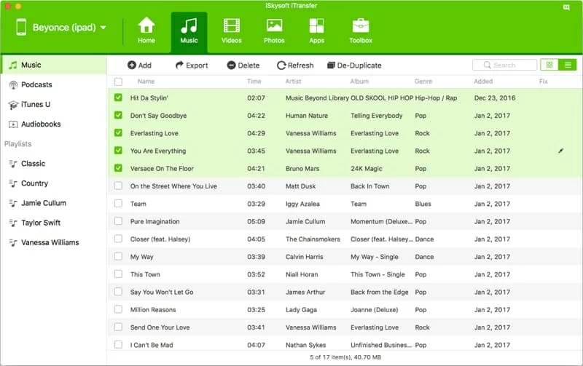Switch to list view layout icon
The height and width of the screenshot is (366, 583).
[x=568, y=65]
